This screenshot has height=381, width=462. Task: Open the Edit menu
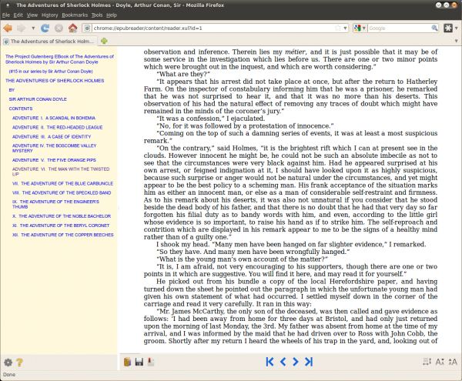tap(18, 15)
